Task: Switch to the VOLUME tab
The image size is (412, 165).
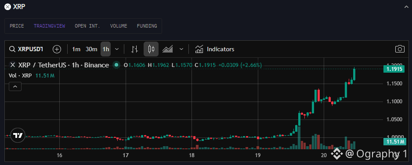Action: [x=119, y=26]
